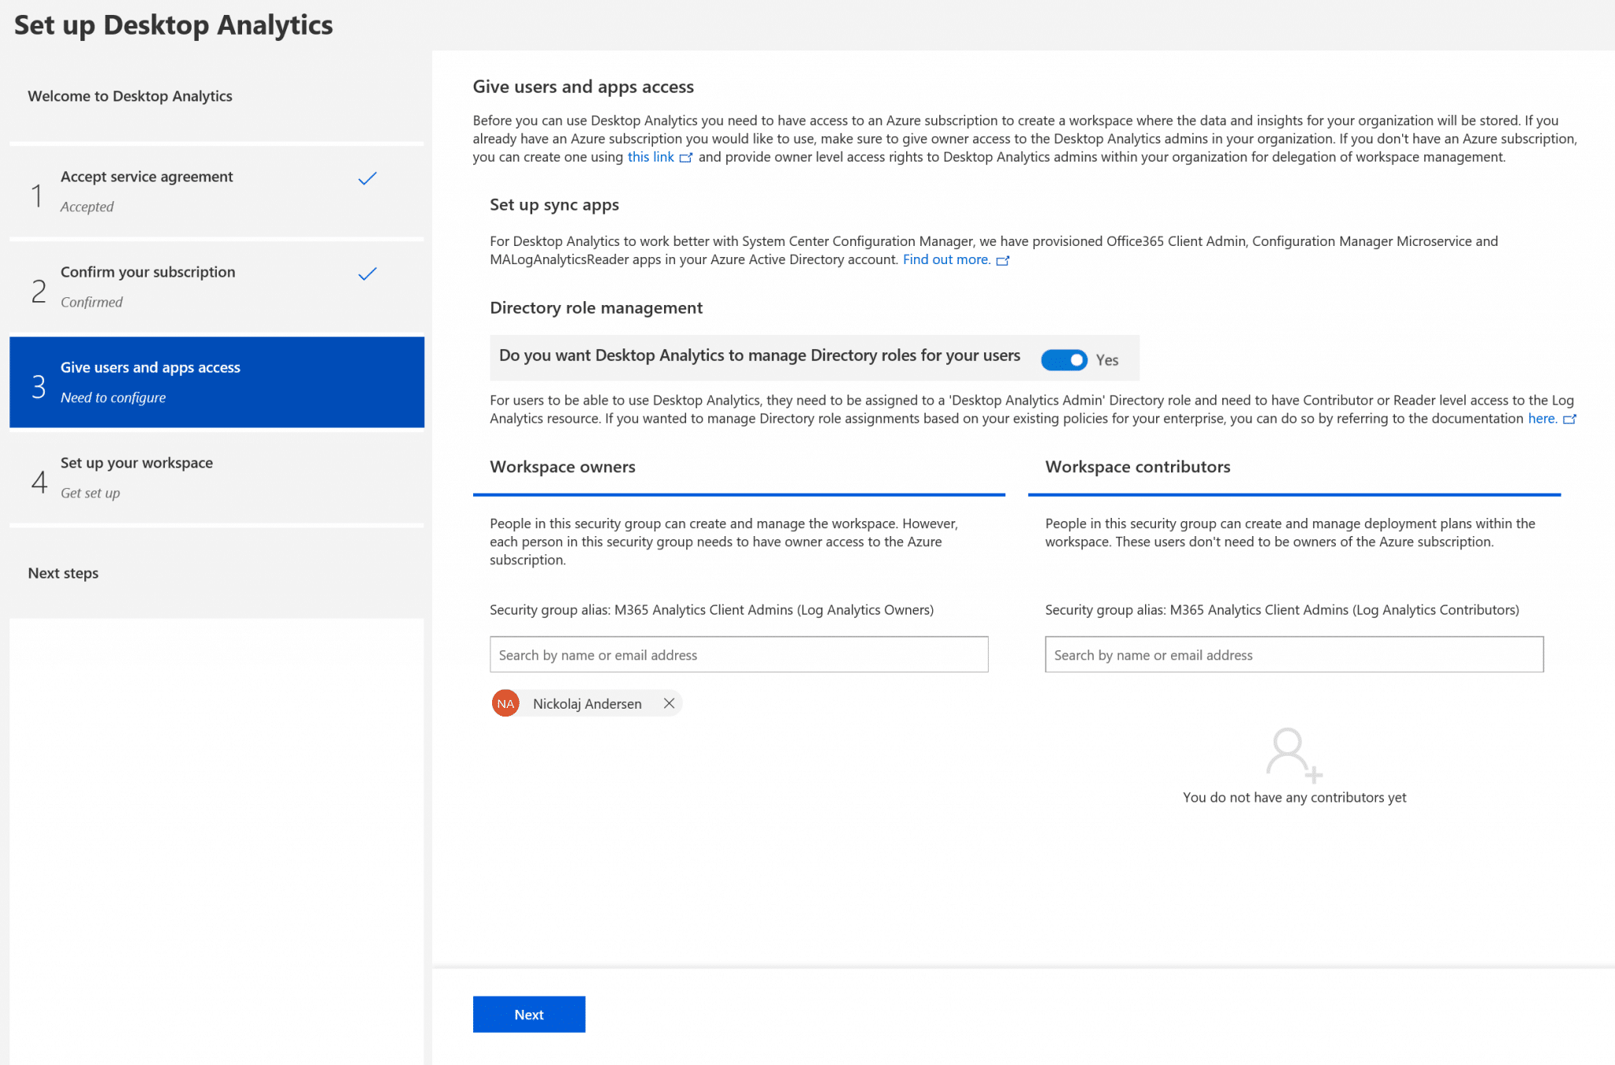Image resolution: width=1615 pixels, height=1065 pixels.
Task: Click the "Find out more" link
Action: pos(946,259)
